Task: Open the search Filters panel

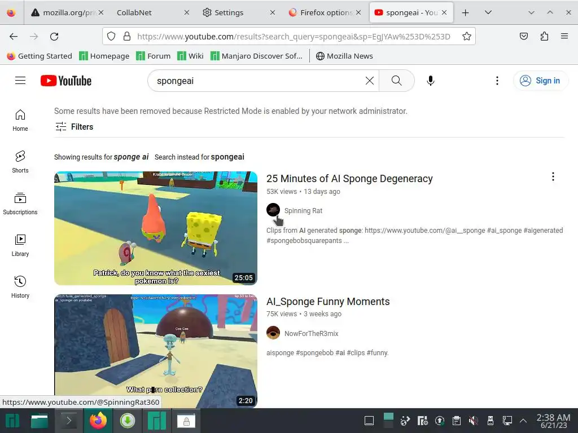Action: click(75, 127)
